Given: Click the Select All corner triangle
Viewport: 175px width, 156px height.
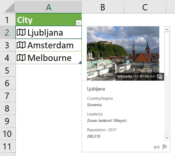Looking at the screenshot, I should pos(10,7).
